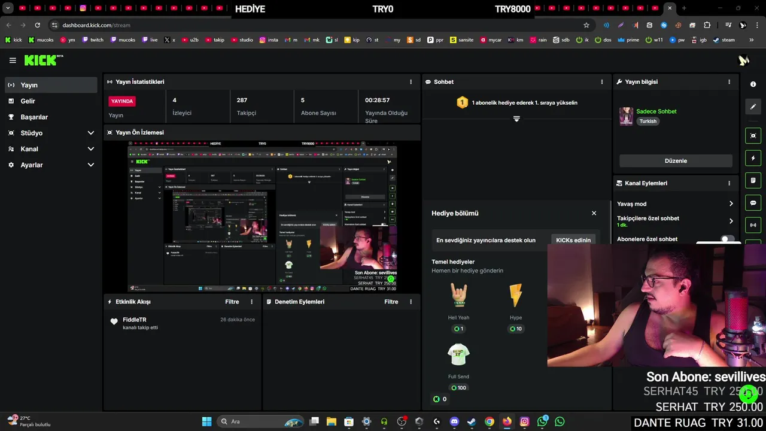766x431 pixels.
Task: Click the stream preview thumbnail
Action: pos(262,217)
